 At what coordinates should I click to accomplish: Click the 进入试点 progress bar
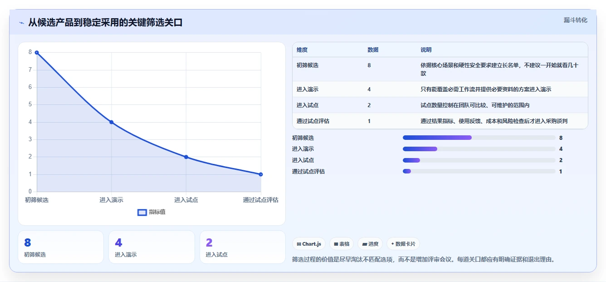coord(479,160)
